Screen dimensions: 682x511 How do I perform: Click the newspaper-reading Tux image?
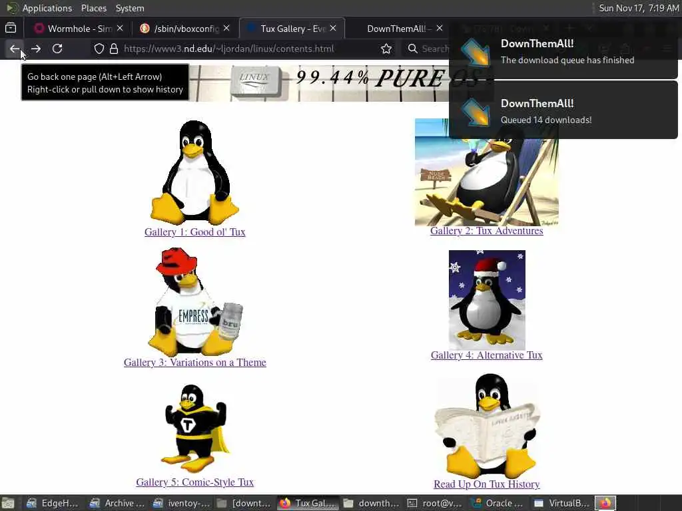click(x=487, y=426)
